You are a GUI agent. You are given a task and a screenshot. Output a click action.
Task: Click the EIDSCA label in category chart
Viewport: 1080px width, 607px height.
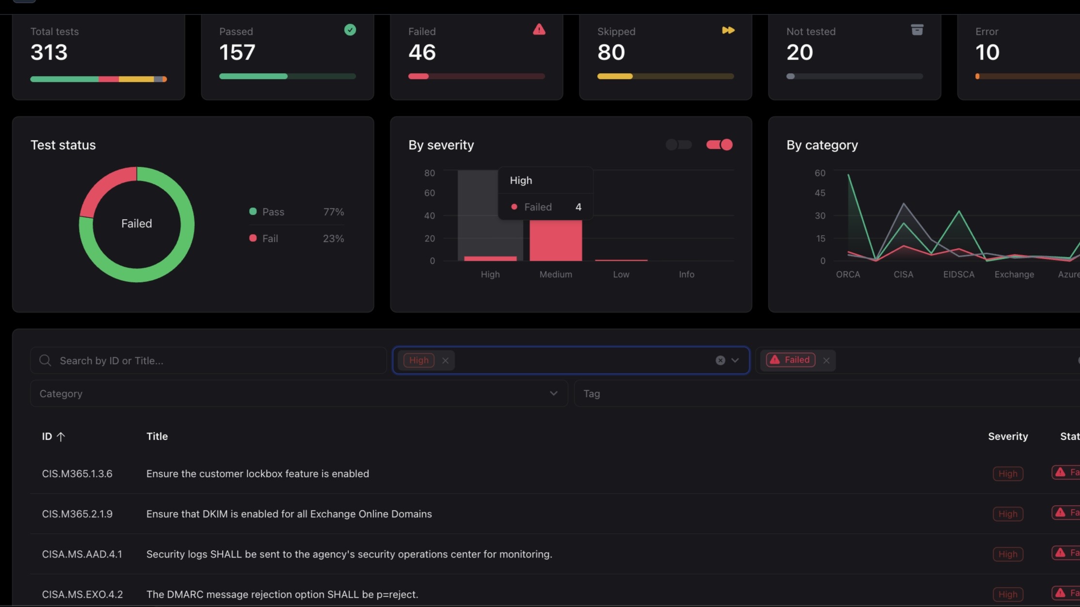[x=958, y=274]
